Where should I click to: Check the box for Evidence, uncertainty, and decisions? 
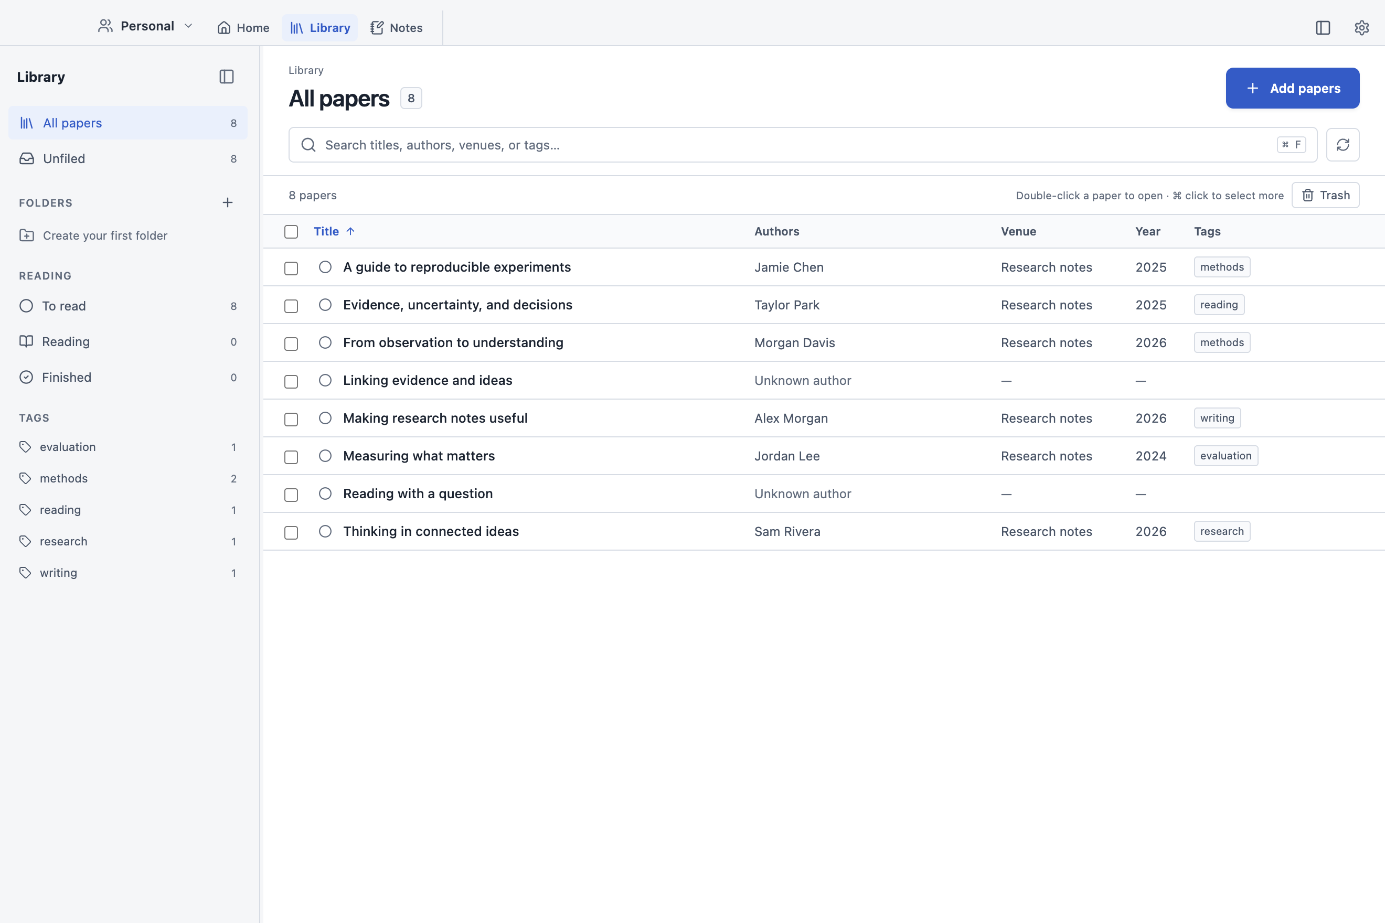[x=291, y=306]
